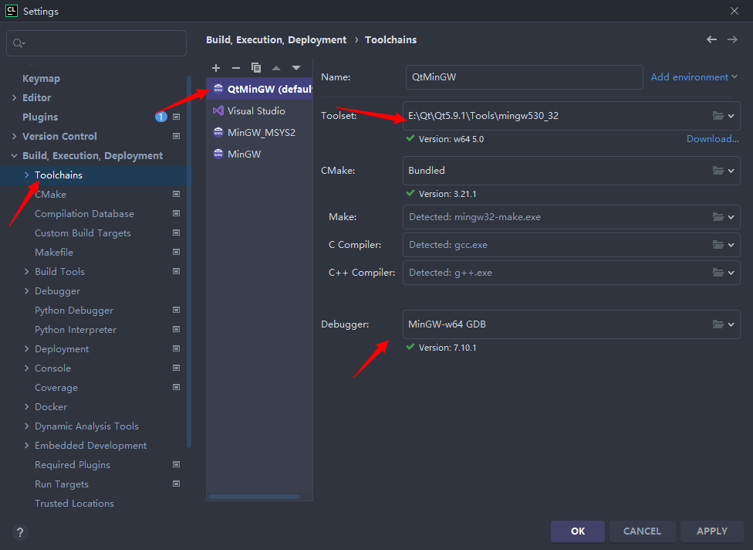Open Python Debugger settings
The height and width of the screenshot is (550, 753).
74,310
